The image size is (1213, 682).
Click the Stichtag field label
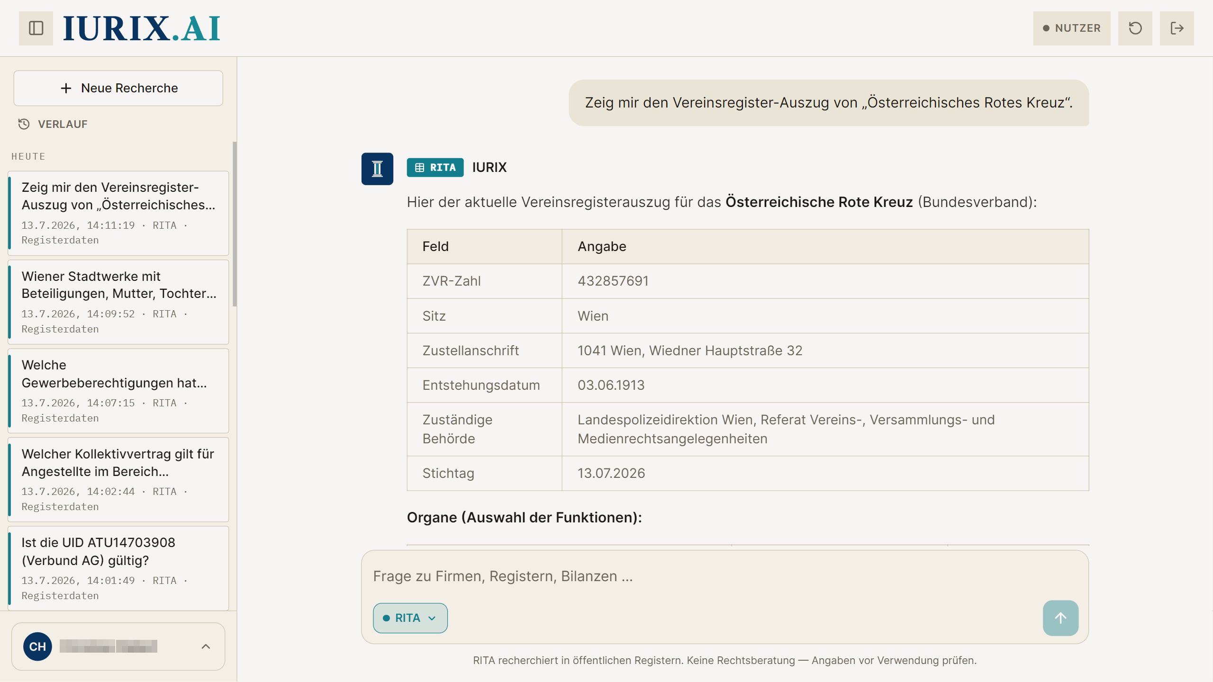(x=448, y=474)
